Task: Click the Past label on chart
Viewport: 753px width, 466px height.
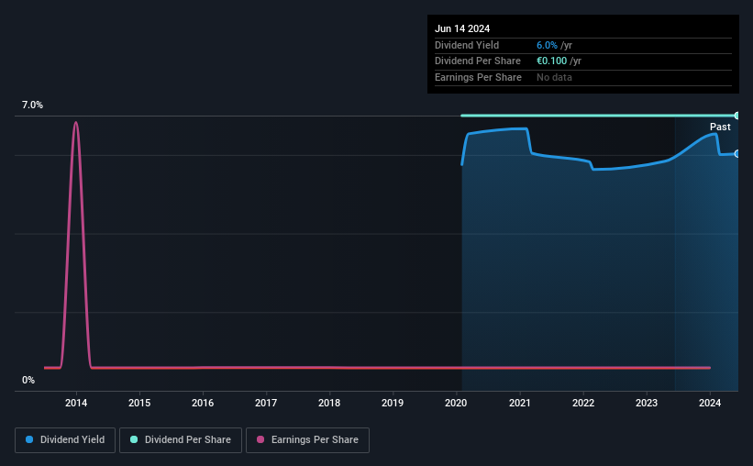Action: 720,127
